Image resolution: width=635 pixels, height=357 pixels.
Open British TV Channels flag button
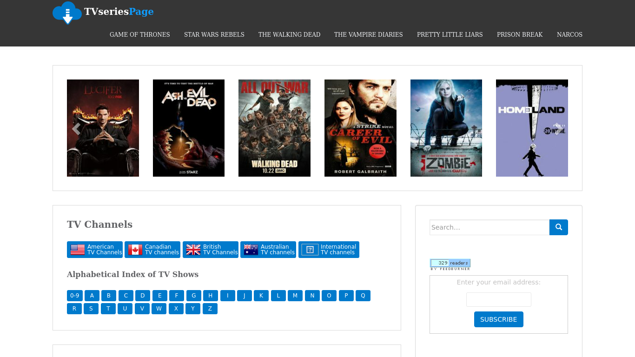211,250
